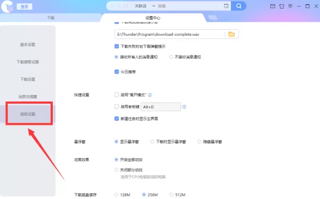Enable 启用"离开模式" checkbox

coord(116,95)
